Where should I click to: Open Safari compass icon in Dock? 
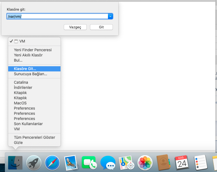(x=52, y=163)
